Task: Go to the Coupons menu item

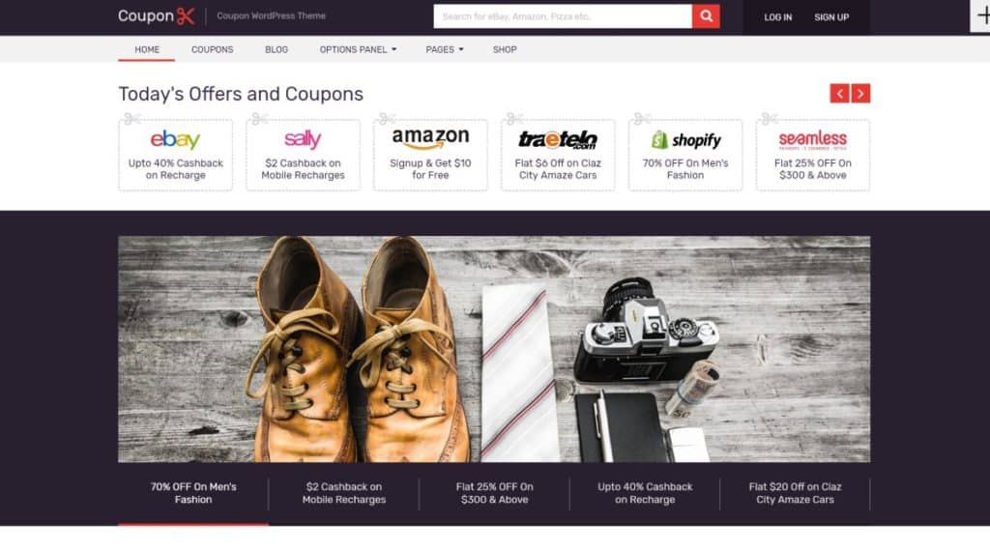Action: (x=212, y=49)
